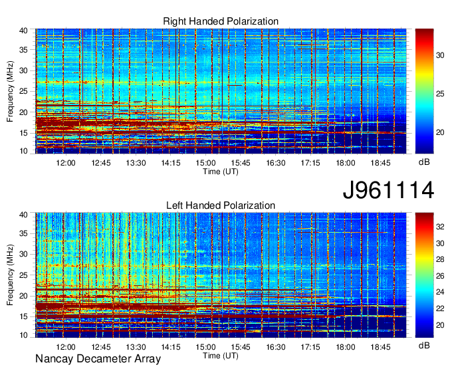Click the 13:30 time tick on right-handed plot

(136, 163)
